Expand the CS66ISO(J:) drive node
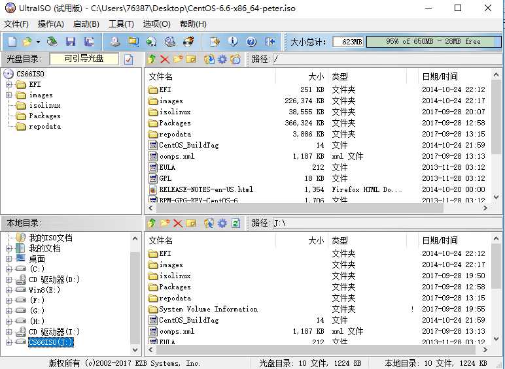 pos(9,342)
